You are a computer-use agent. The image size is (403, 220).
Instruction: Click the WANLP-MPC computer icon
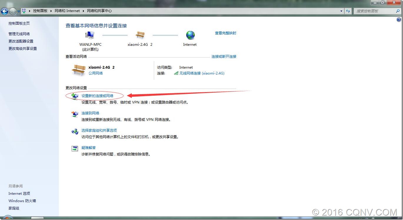pyautogui.click(x=90, y=35)
